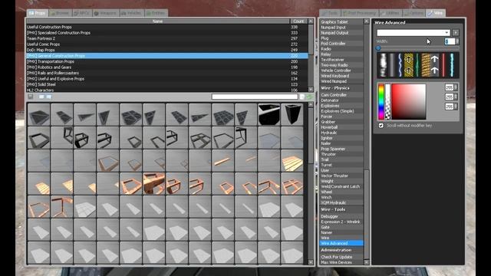Select [PHX] Rails and Rollercoasters category
This screenshot has height=276, width=491.
167,73
